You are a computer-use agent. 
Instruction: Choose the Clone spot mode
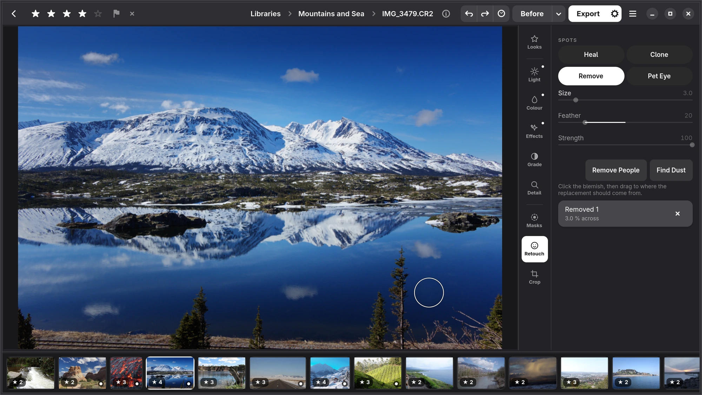click(659, 54)
